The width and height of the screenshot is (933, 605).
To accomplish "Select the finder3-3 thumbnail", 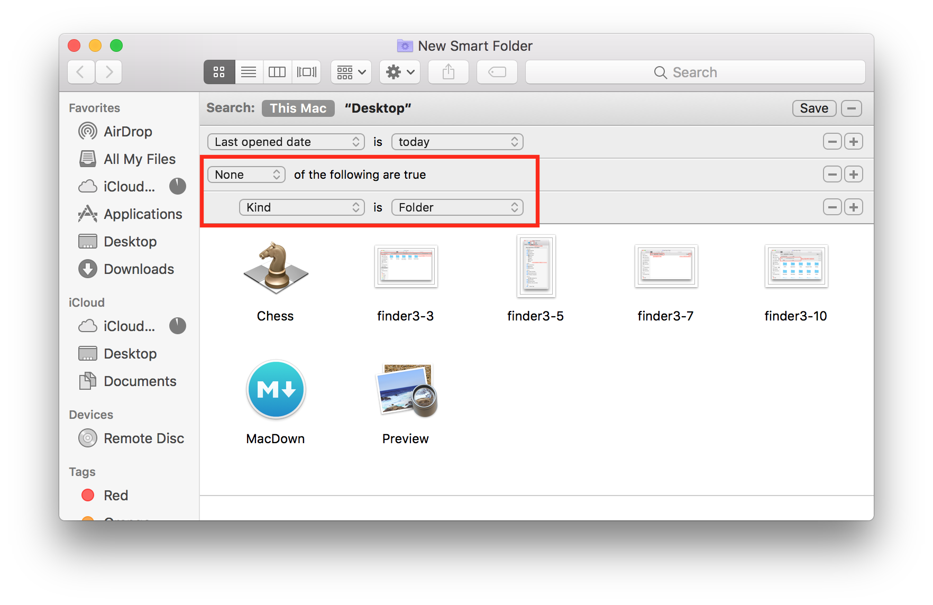I will tap(406, 267).
